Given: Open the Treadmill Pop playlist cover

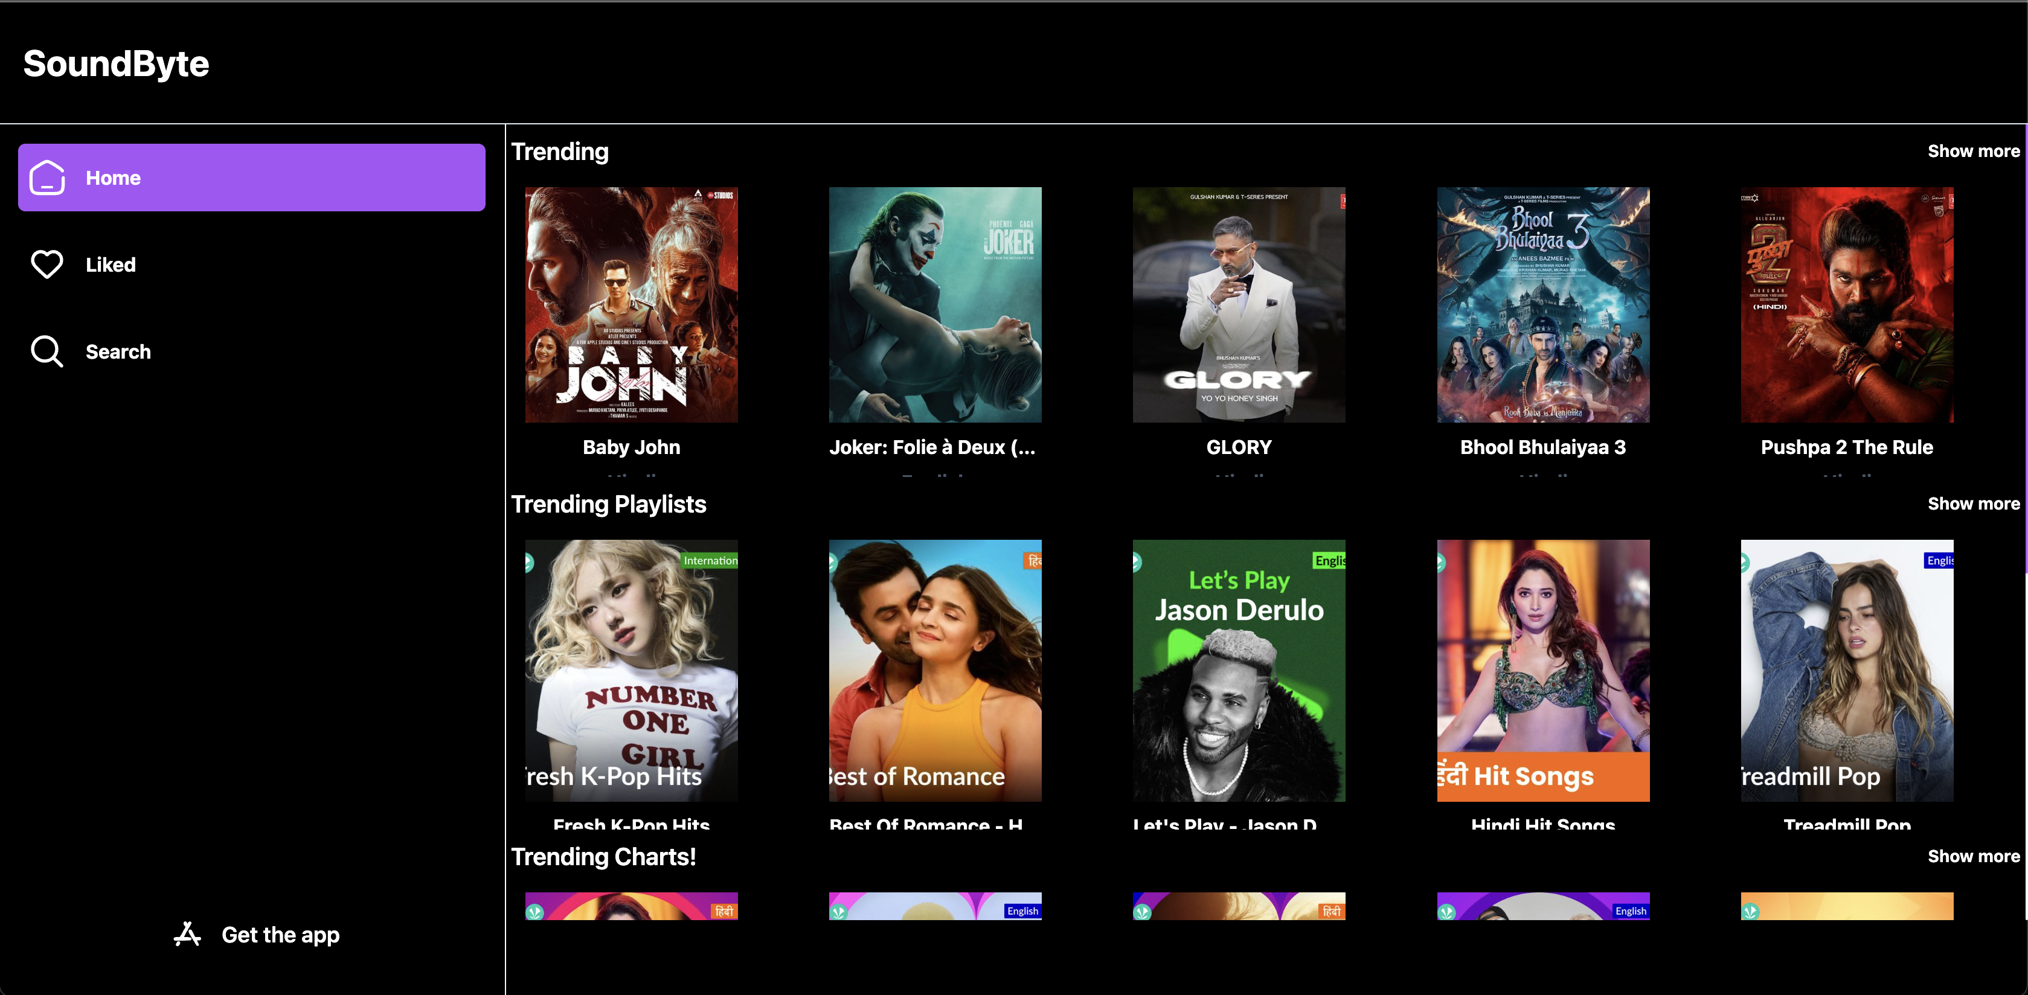Looking at the screenshot, I should pos(1847,671).
